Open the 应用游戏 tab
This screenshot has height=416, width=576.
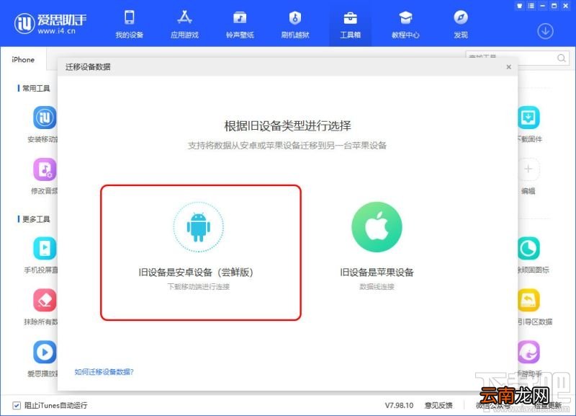(x=184, y=24)
